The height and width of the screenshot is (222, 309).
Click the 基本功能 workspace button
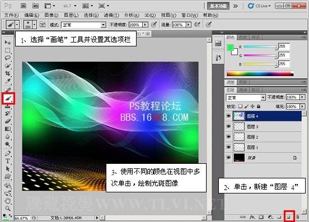click(218, 6)
